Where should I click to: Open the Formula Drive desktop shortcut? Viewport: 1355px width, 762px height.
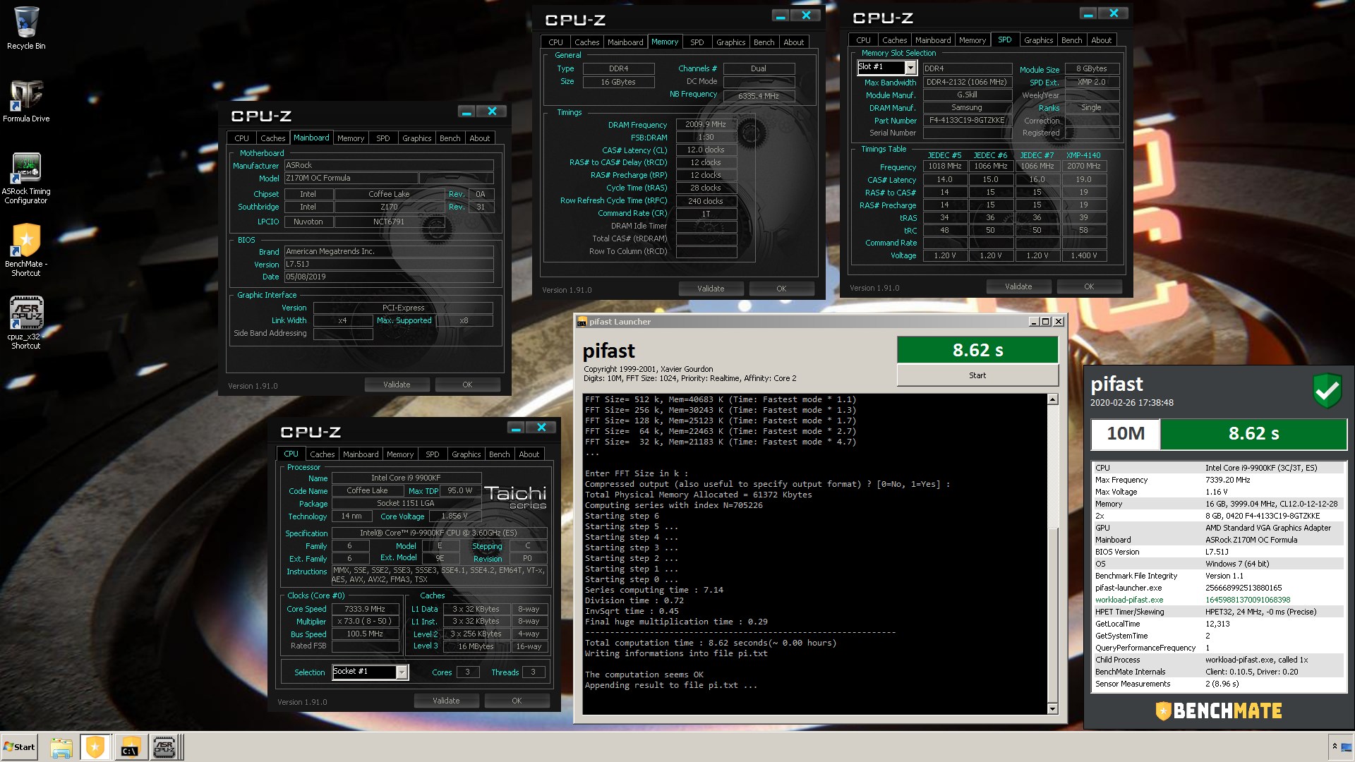[26, 101]
